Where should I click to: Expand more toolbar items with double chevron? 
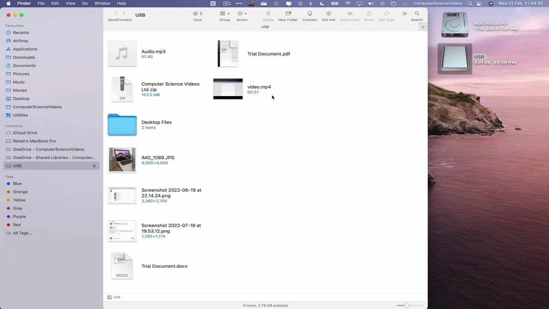pyautogui.click(x=404, y=14)
